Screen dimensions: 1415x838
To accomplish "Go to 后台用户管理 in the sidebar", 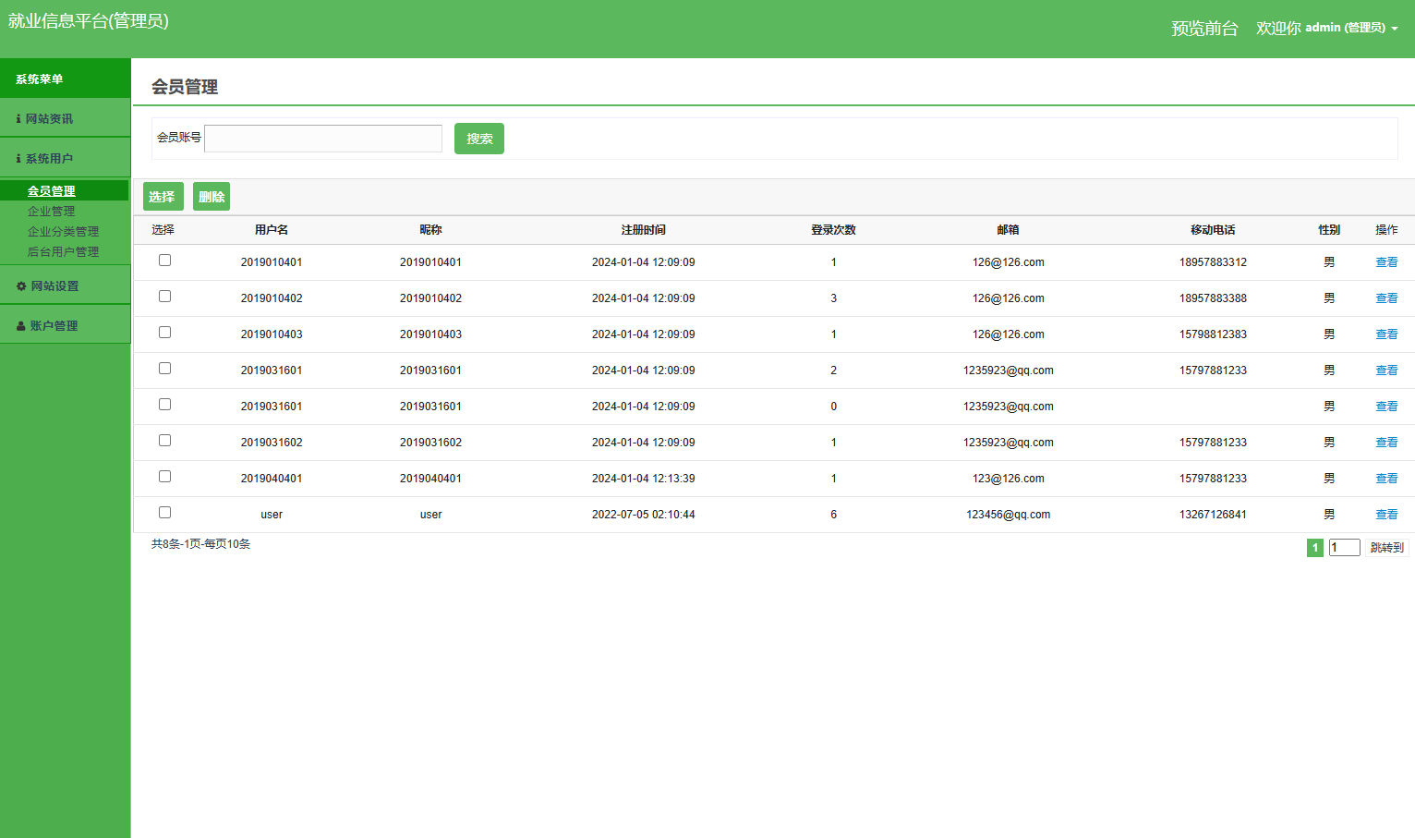I will [63, 252].
